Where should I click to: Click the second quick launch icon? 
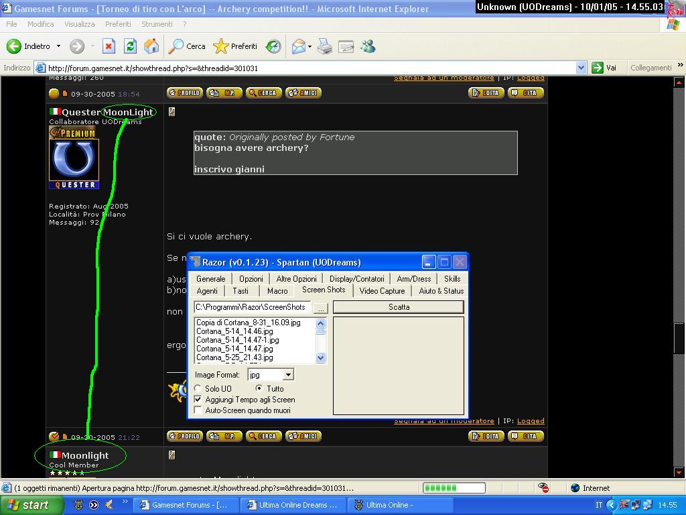pos(94,505)
